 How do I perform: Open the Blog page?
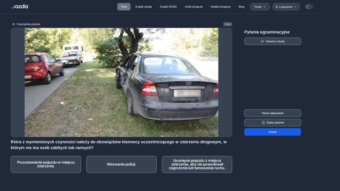pos(241,7)
